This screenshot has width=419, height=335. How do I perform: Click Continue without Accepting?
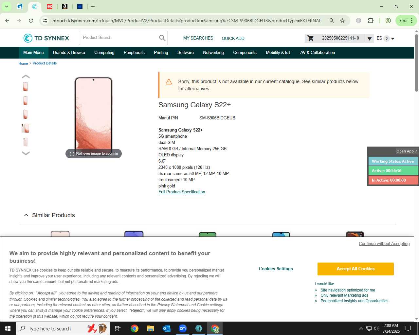384,244
